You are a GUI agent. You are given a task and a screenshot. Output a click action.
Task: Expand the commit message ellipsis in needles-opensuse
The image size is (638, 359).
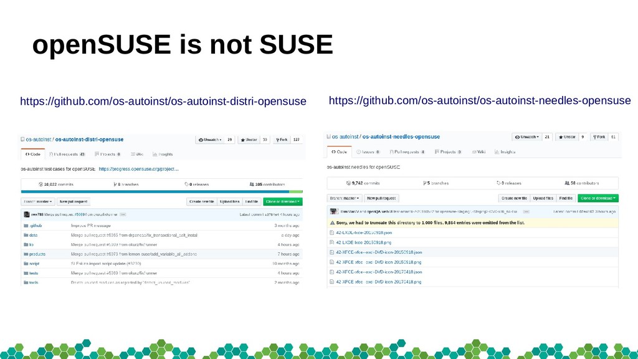[x=526, y=212]
